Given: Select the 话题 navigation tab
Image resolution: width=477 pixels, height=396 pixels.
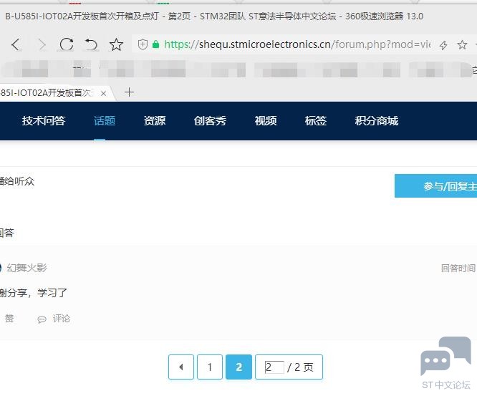Looking at the screenshot, I should (x=105, y=121).
